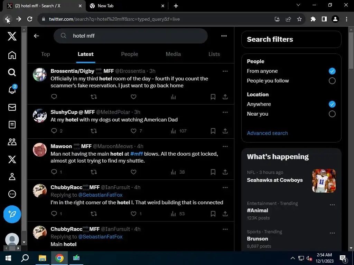This screenshot has height=265, width=354.
Task: Switch to Lists results tab
Action: pyautogui.click(x=214, y=54)
